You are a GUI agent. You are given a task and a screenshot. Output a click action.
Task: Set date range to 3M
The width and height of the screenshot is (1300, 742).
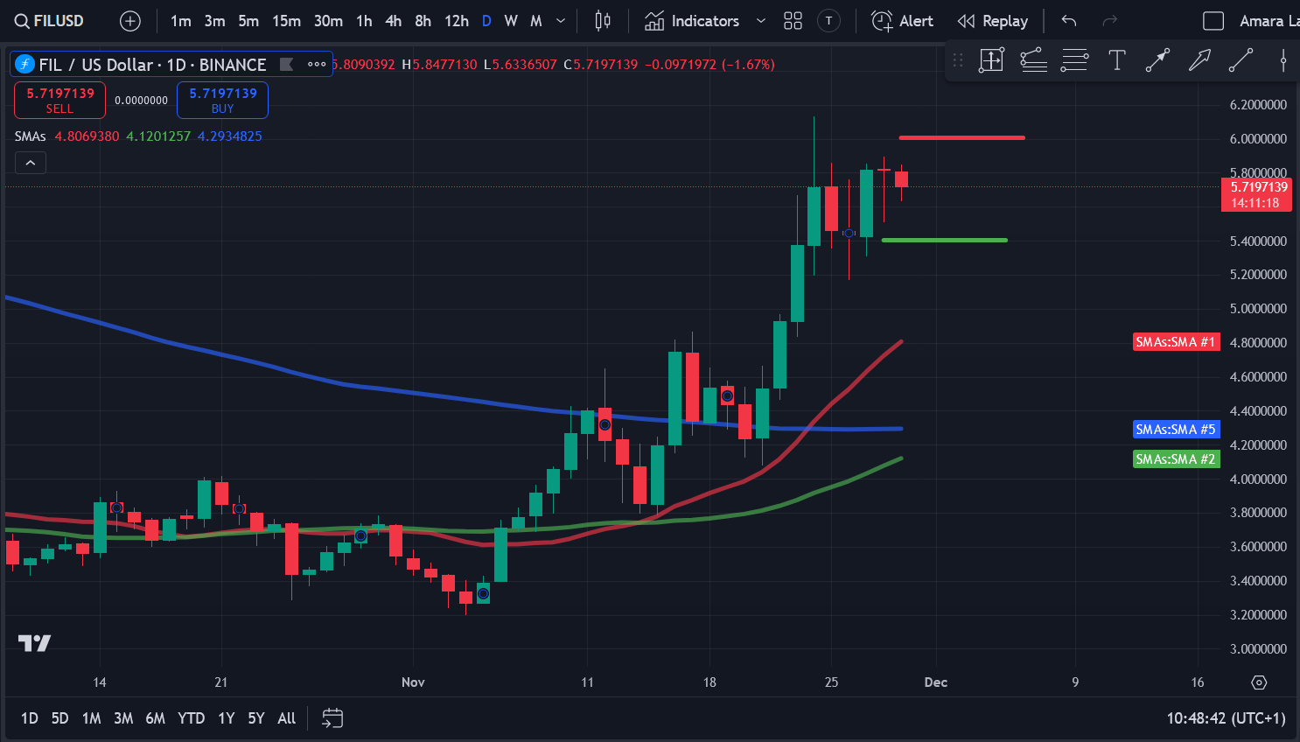123,718
